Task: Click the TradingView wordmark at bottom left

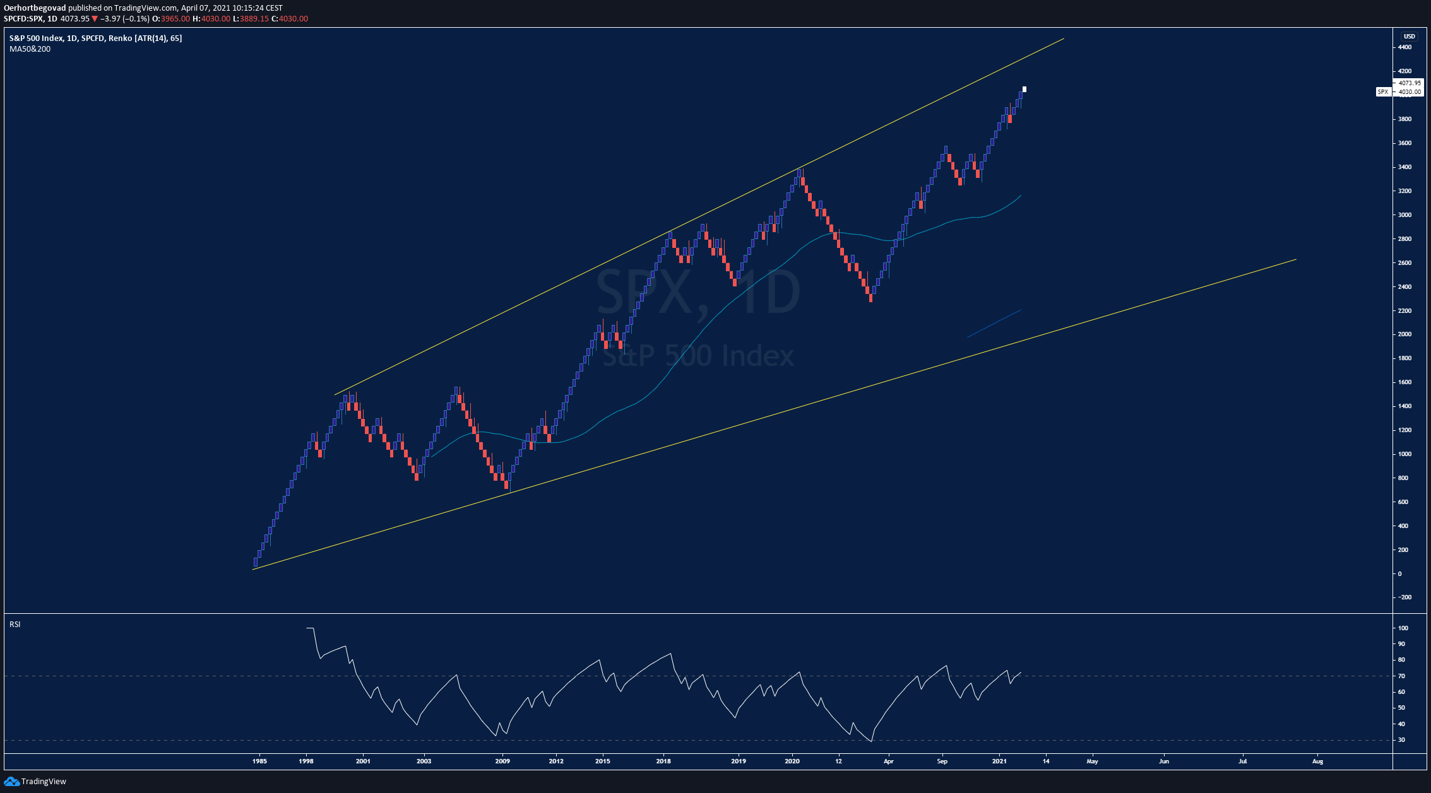Action: pos(44,782)
